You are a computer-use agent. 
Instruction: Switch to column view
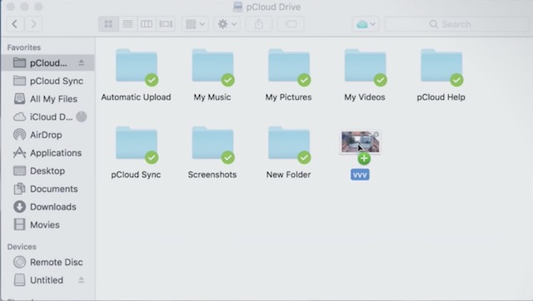(x=147, y=24)
